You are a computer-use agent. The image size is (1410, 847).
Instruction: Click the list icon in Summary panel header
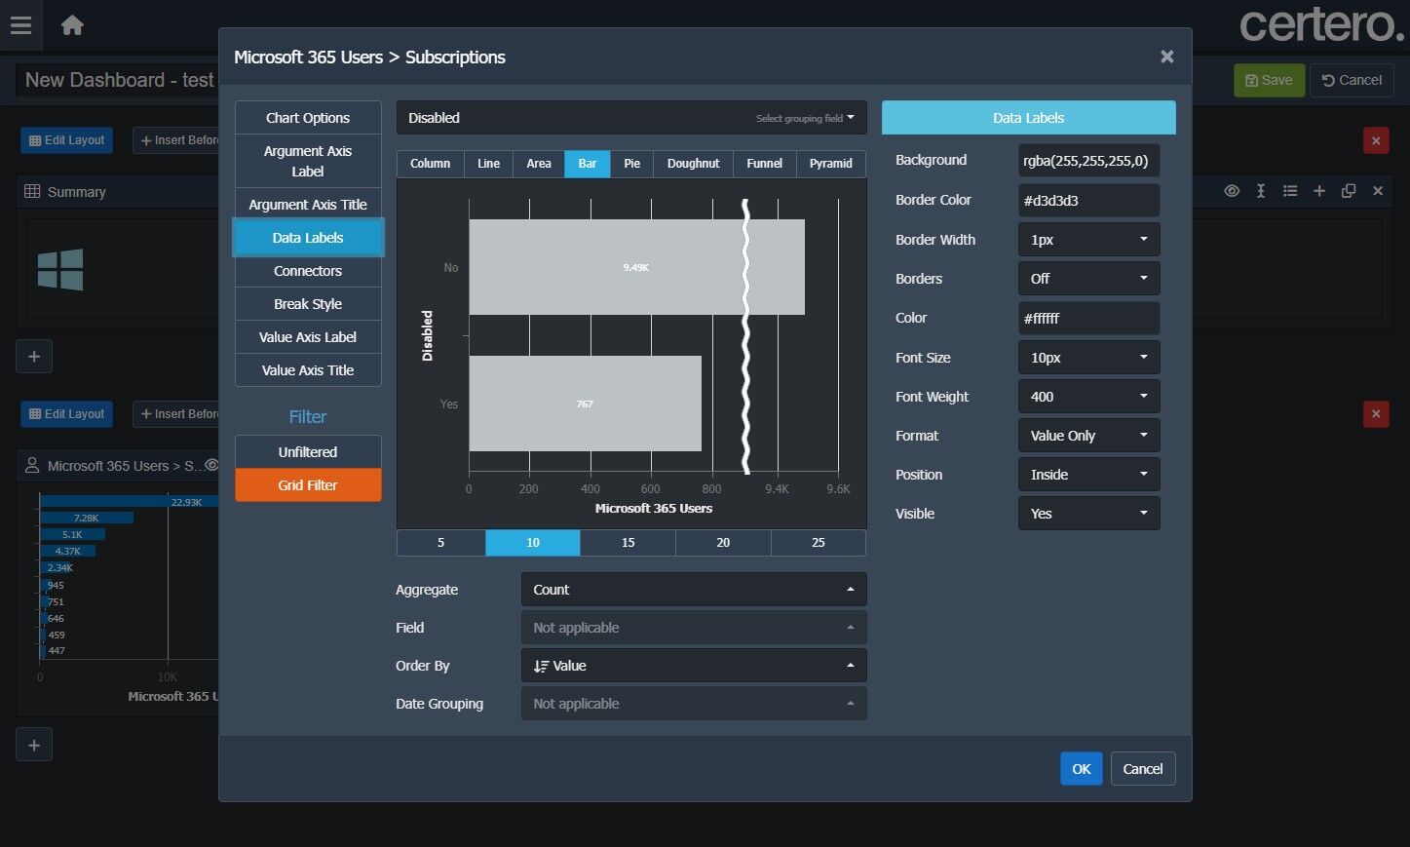point(1290,191)
